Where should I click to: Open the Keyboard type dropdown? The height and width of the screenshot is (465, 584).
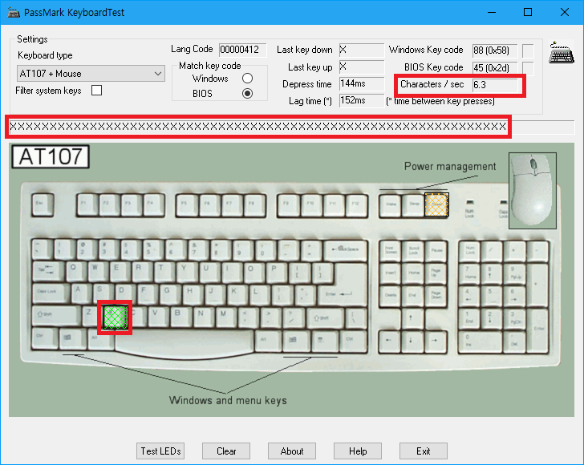(91, 74)
